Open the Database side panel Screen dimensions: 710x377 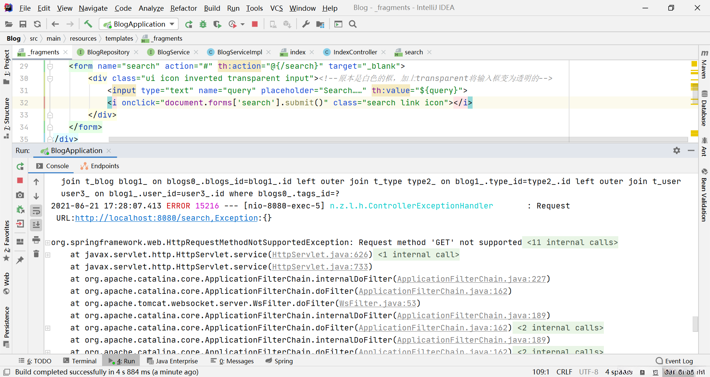coord(704,108)
